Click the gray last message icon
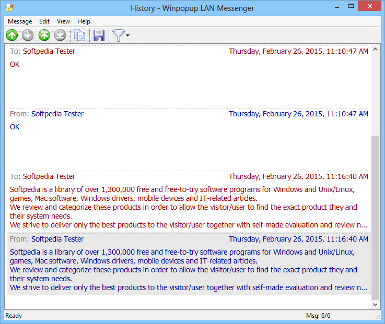Viewport: 385px width, 324px height. [x=60, y=35]
